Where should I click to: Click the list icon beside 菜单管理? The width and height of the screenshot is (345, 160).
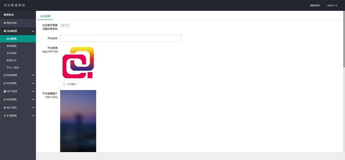tap(4, 83)
